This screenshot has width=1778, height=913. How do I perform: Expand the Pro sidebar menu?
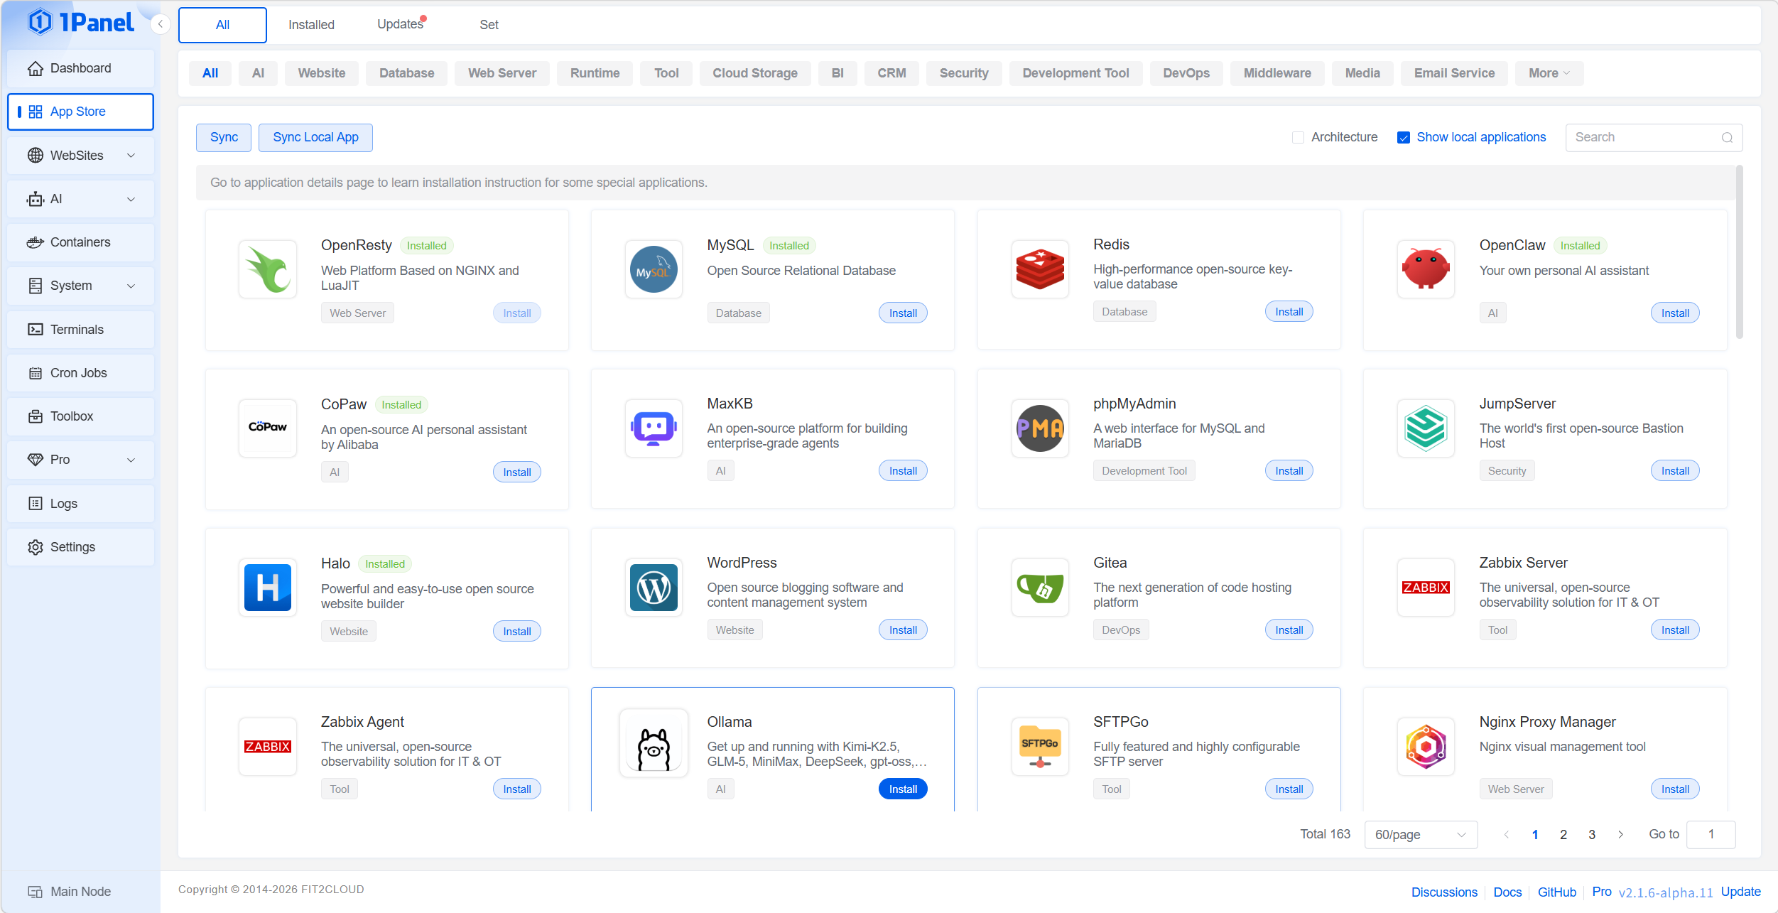point(80,460)
